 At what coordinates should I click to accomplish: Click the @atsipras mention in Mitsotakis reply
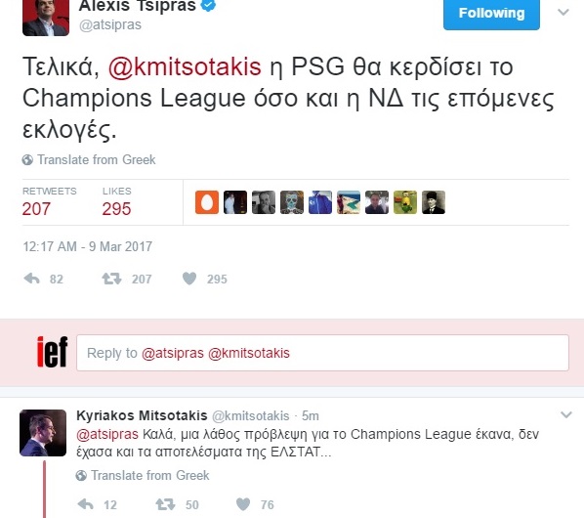coord(107,434)
